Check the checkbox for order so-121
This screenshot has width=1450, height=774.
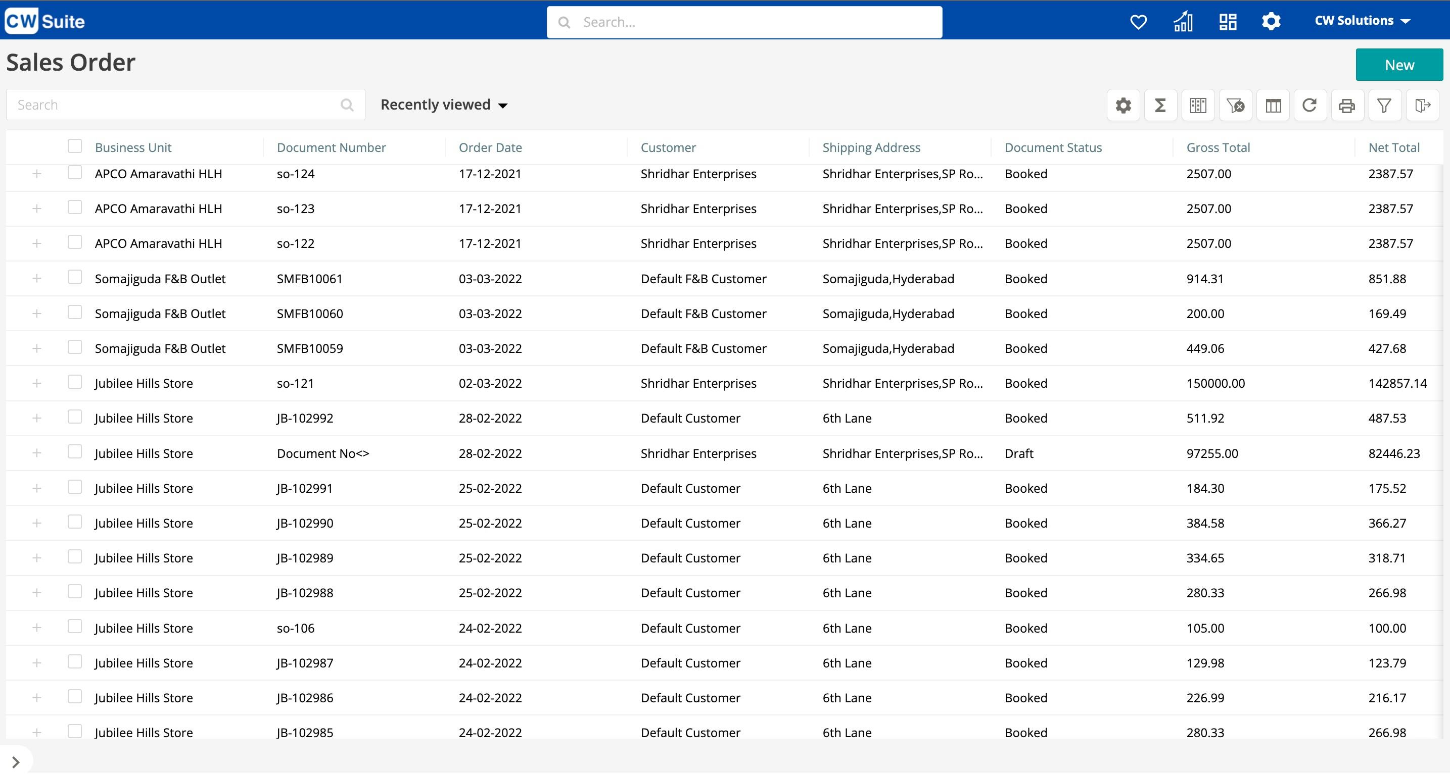click(x=75, y=383)
